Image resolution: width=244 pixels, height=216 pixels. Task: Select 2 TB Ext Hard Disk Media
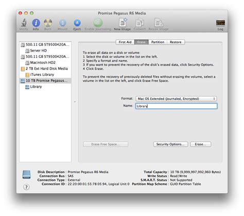tap(45, 69)
